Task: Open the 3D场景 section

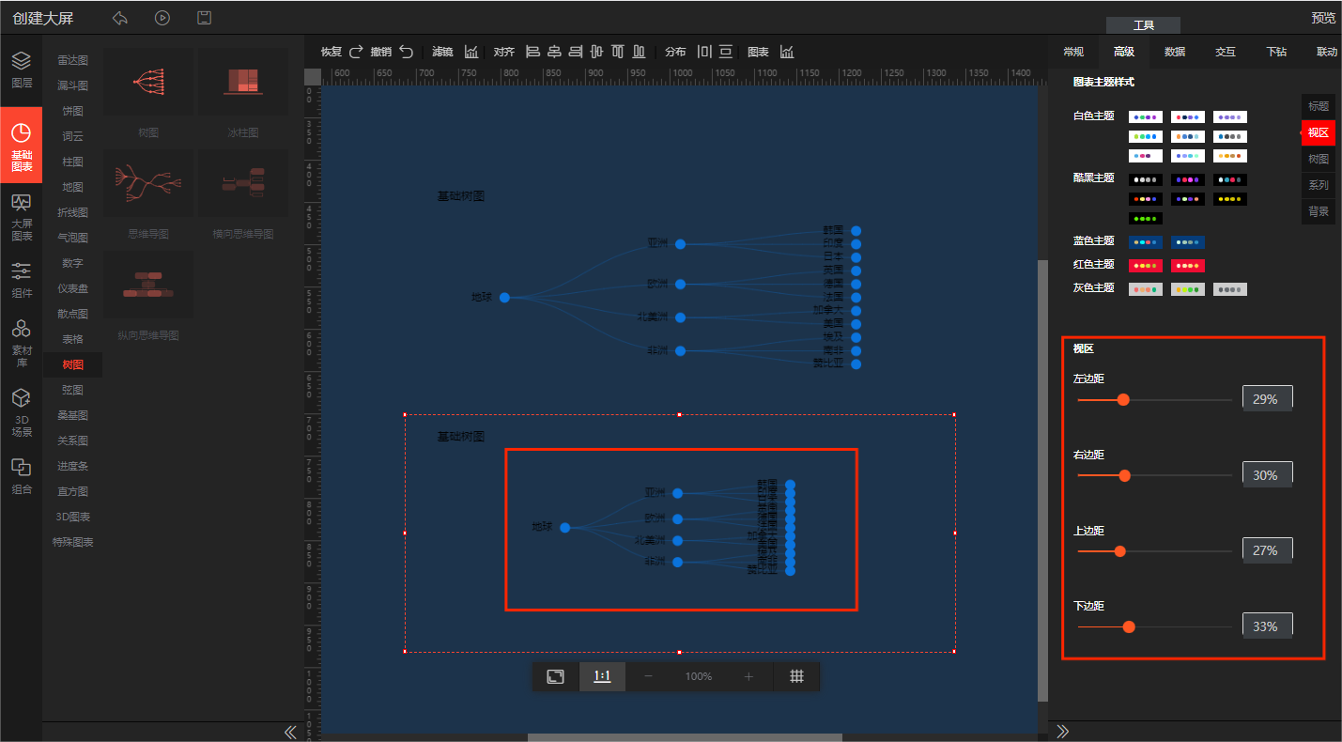Action: click(21, 413)
